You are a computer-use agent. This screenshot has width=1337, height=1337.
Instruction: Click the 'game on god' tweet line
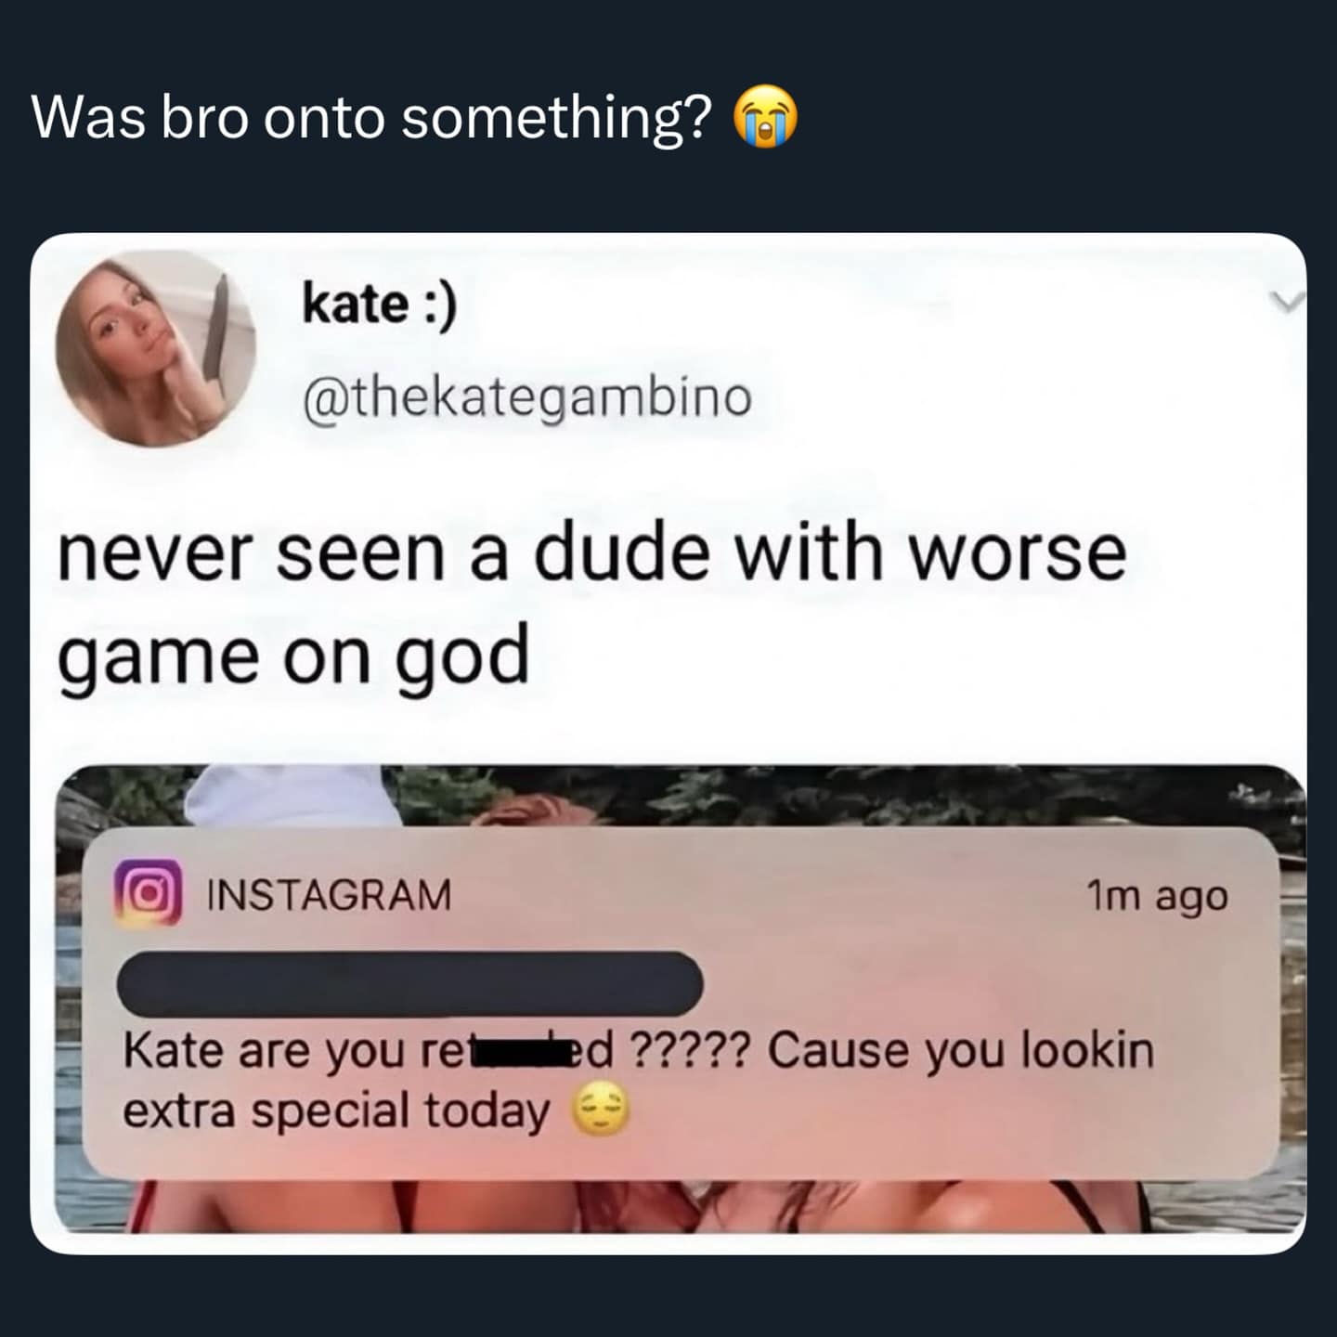coord(293,655)
